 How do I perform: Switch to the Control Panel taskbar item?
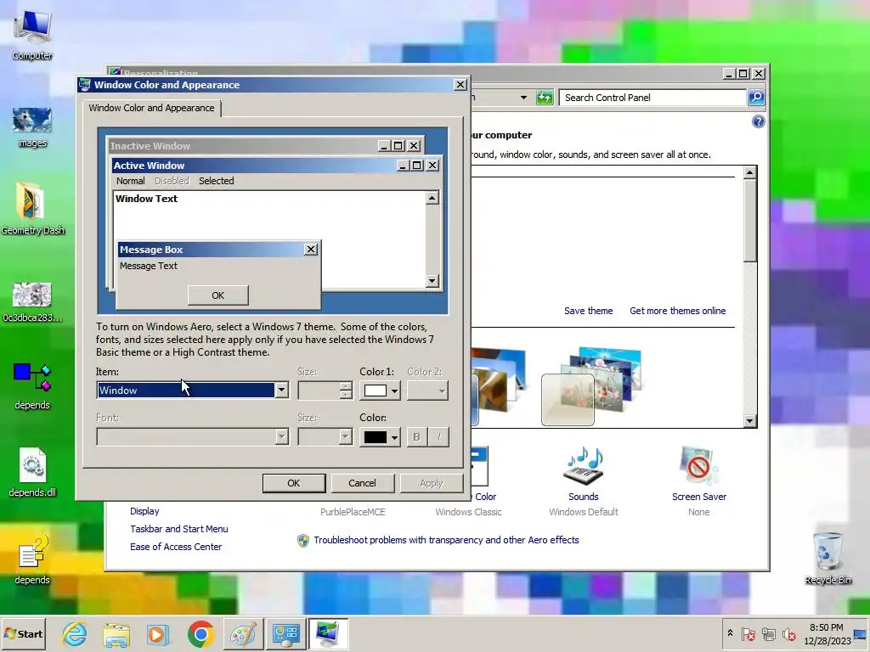point(285,633)
